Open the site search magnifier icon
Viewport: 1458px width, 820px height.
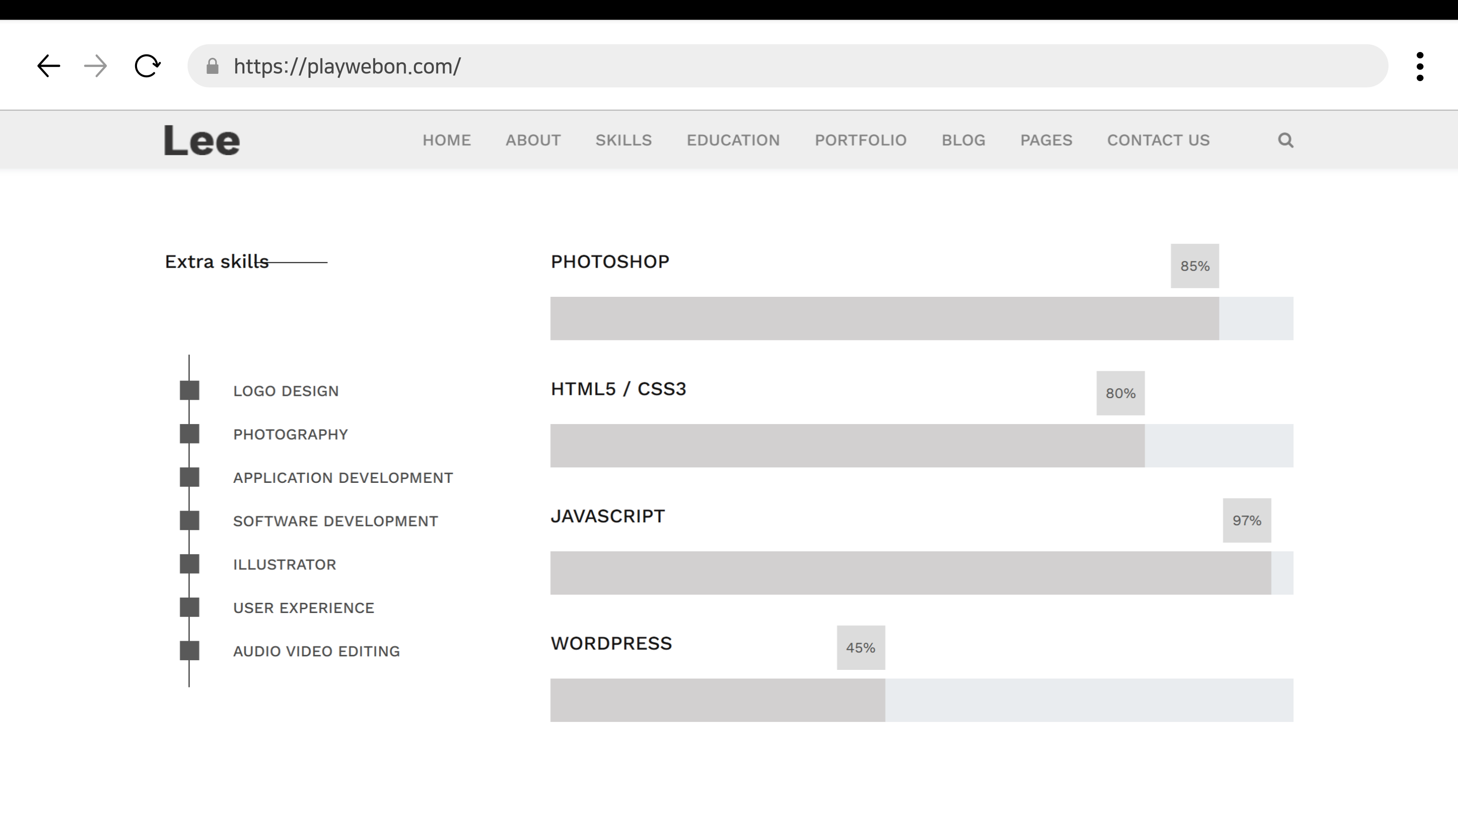click(1286, 140)
